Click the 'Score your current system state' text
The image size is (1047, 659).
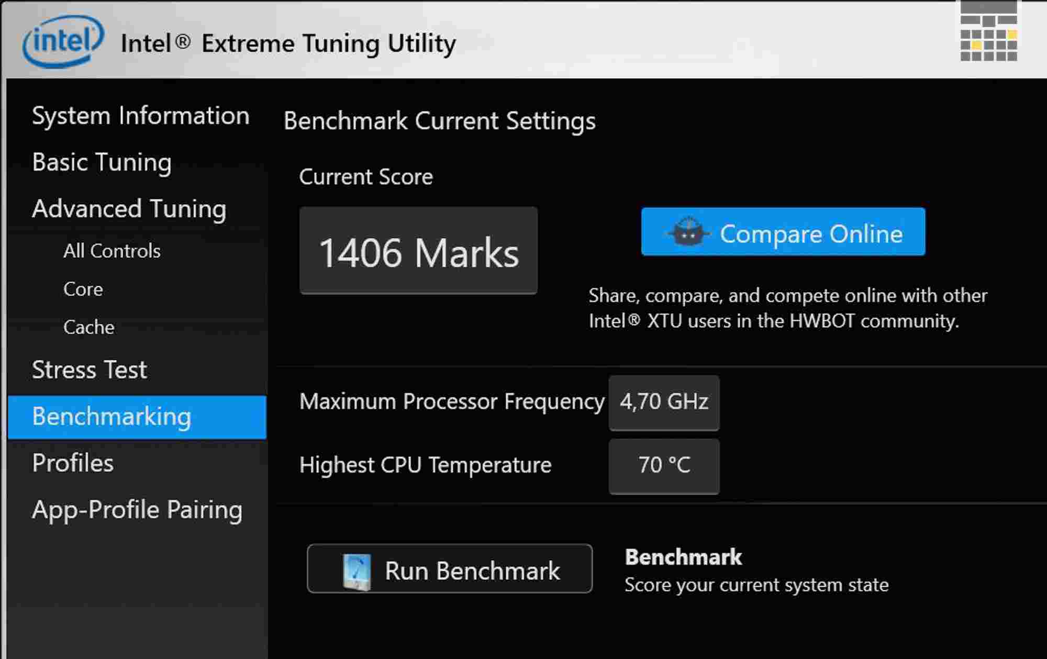click(756, 585)
